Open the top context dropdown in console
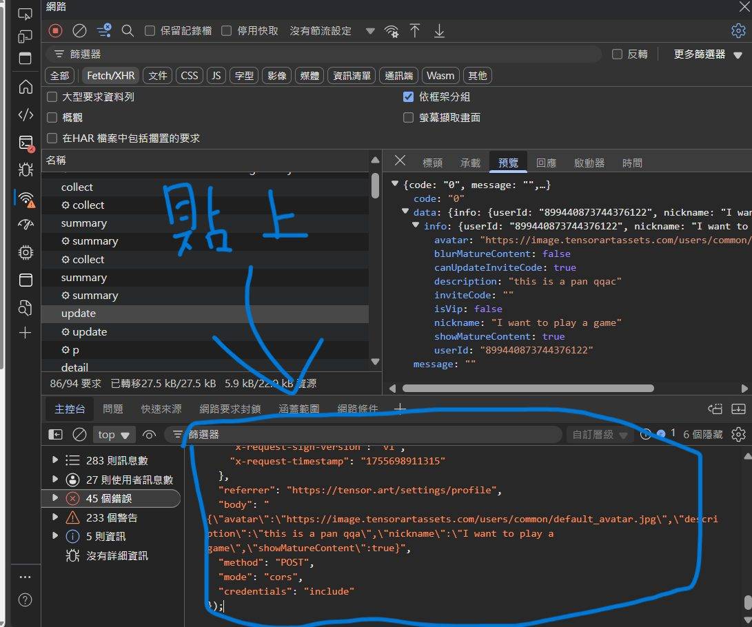 pos(113,435)
